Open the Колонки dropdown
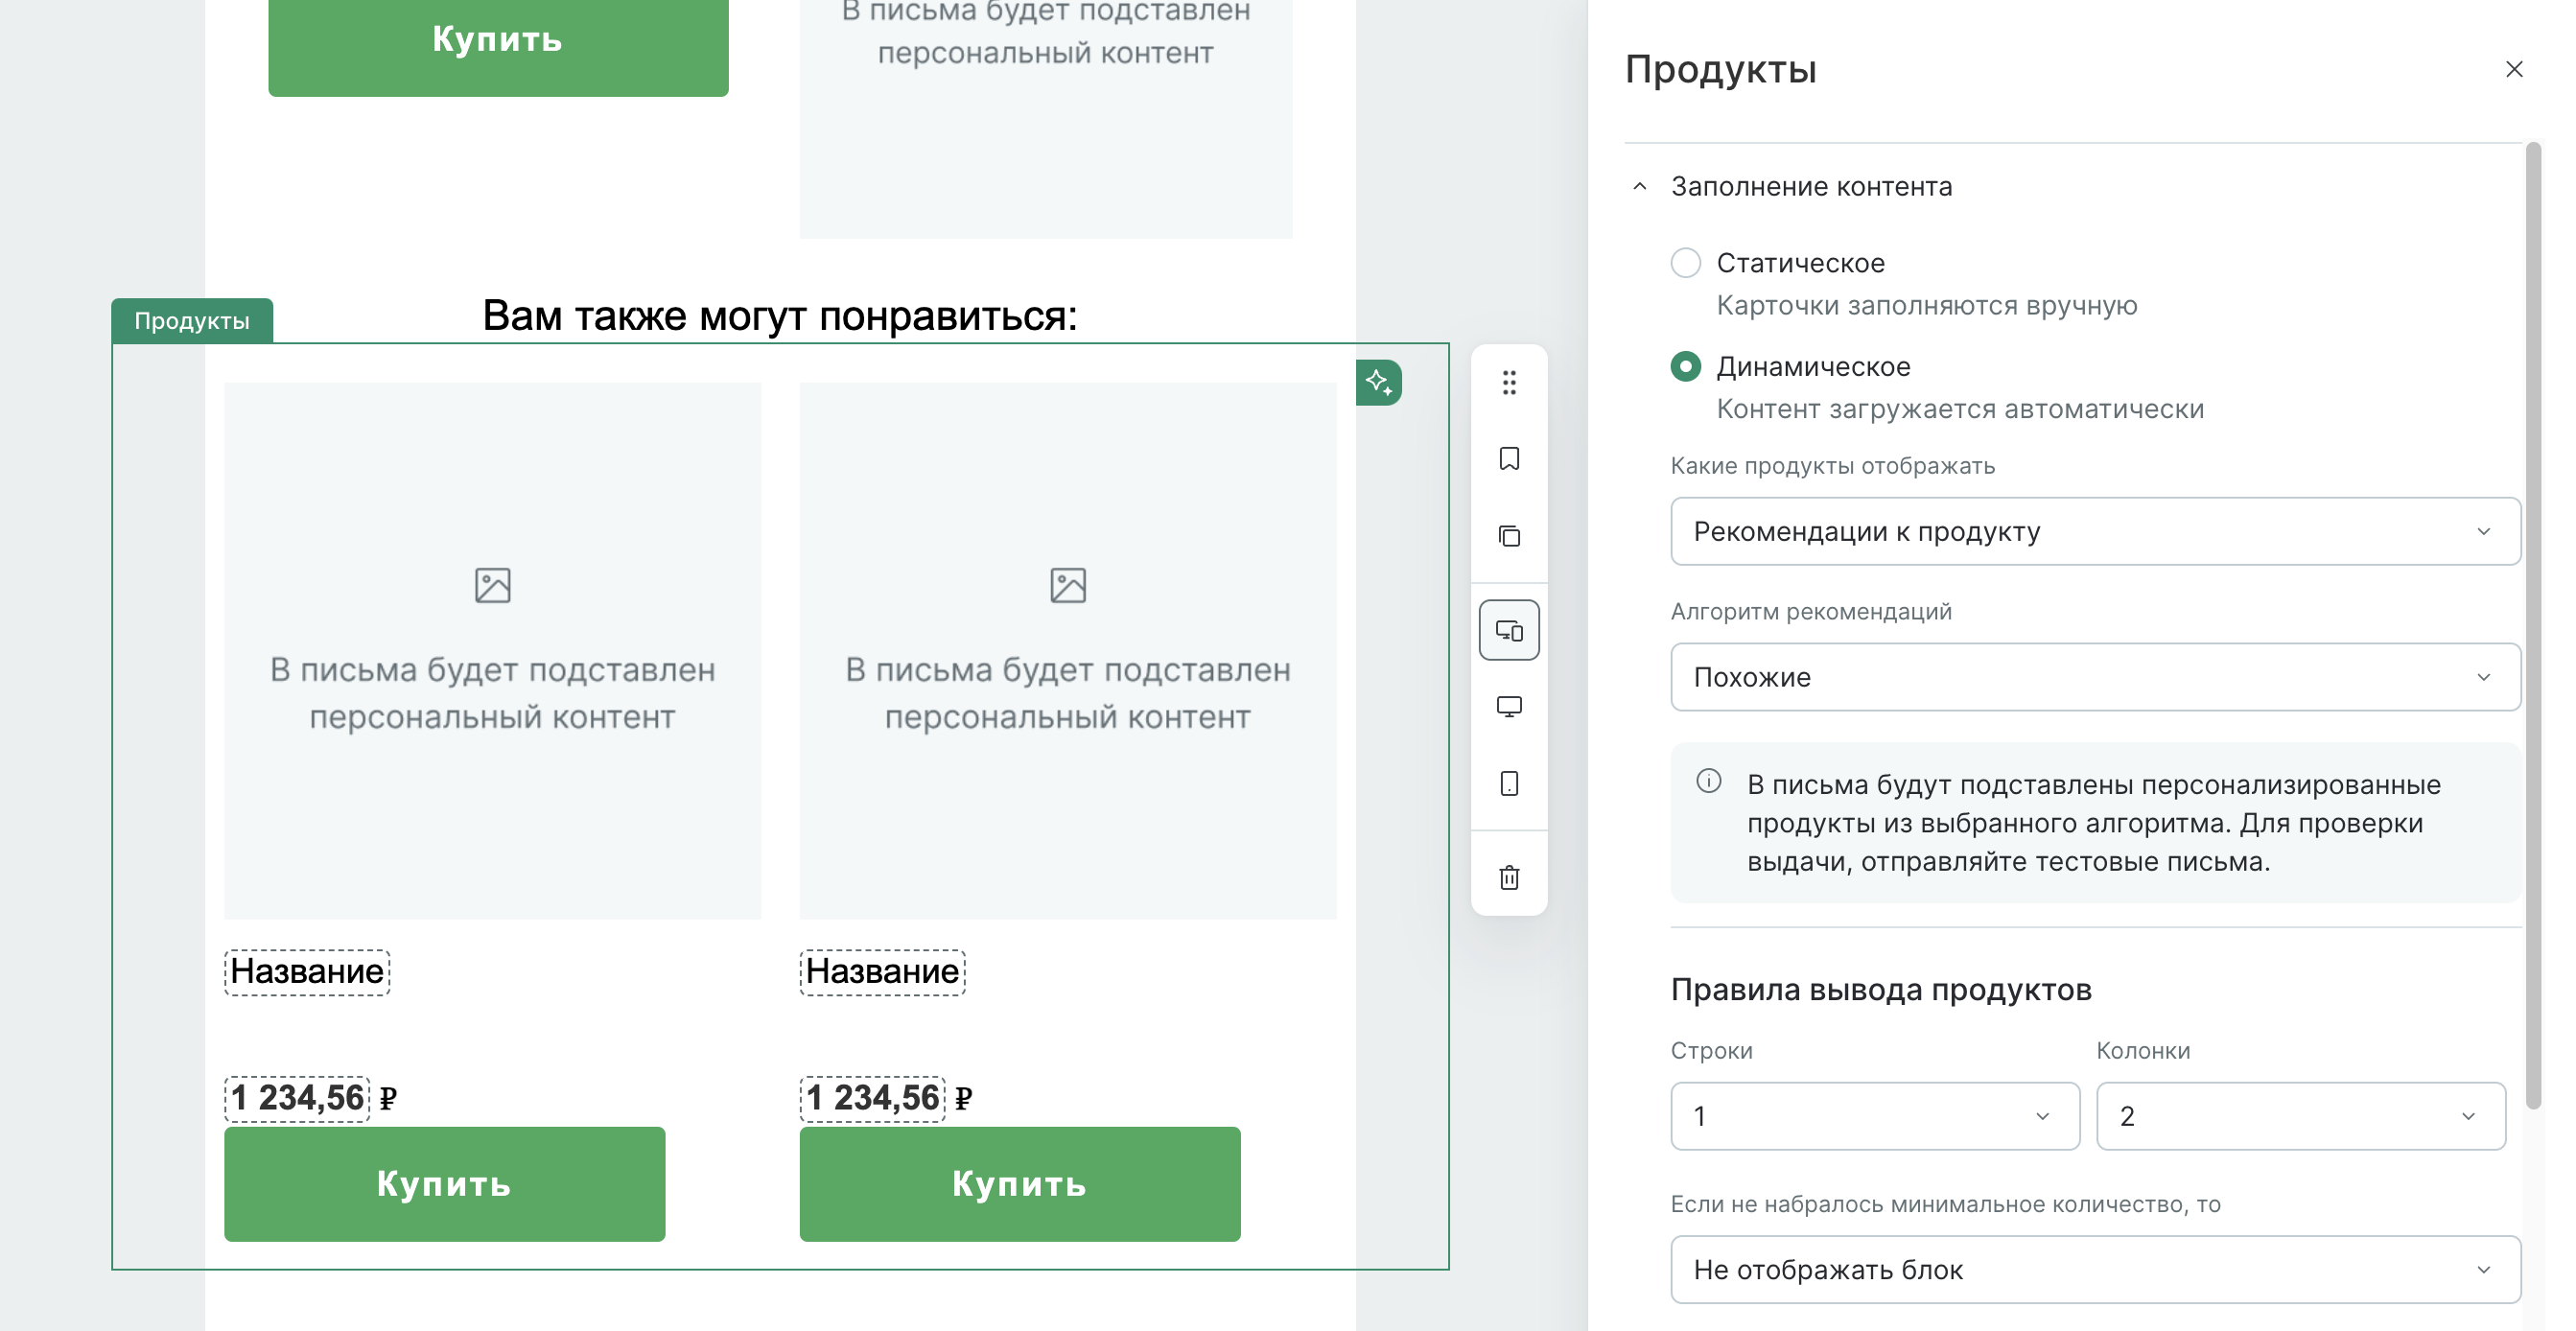This screenshot has width=2576, height=1331. (2300, 1116)
